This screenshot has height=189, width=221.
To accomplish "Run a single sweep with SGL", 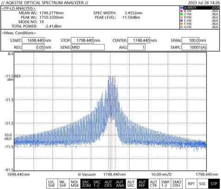I will [x=202, y=184].
